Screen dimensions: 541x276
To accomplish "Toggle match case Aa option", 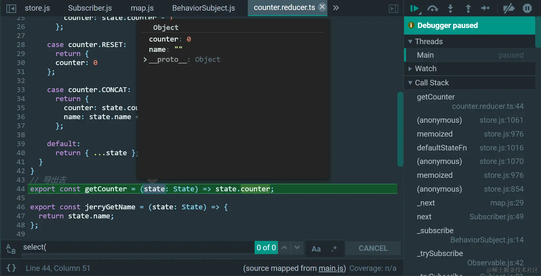I will click(x=316, y=249).
